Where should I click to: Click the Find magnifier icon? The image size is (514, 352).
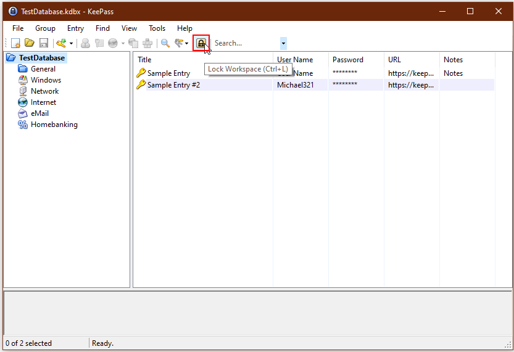pos(165,43)
